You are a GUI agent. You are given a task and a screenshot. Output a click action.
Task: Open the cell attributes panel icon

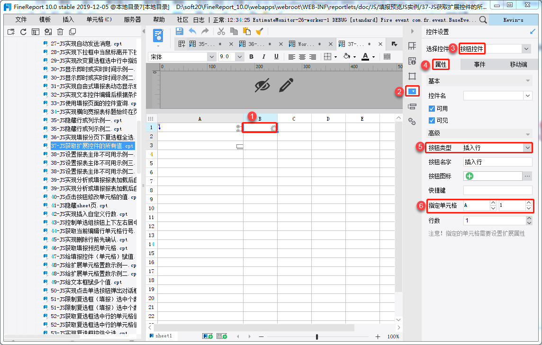tap(412, 61)
